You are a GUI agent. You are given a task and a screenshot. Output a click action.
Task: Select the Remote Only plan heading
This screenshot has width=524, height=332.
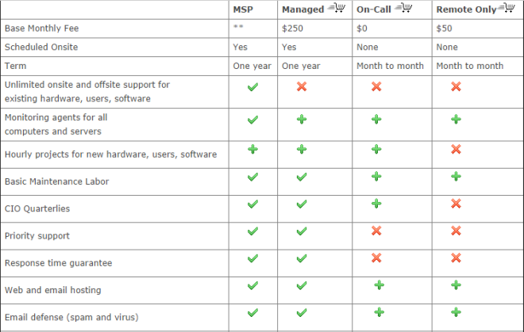click(466, 10)
